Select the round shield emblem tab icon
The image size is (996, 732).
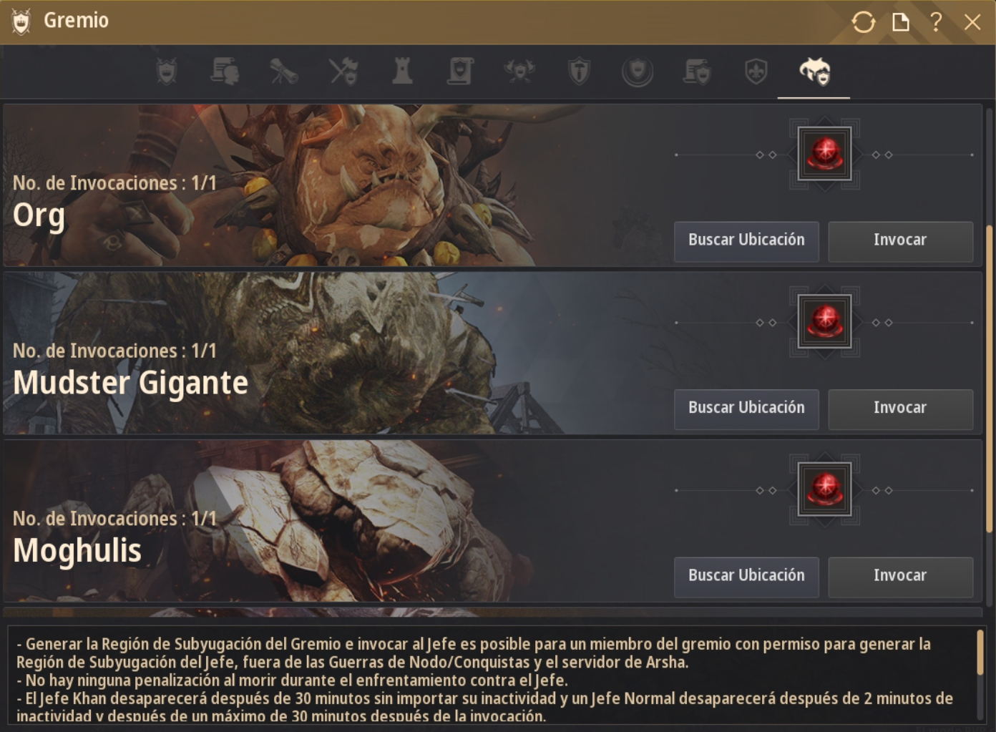coord(638,72)
